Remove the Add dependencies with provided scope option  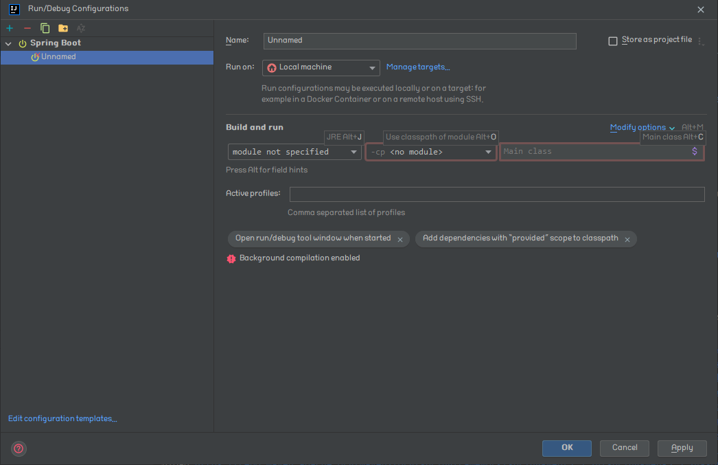pyautogui.click(x=627, y=240)
